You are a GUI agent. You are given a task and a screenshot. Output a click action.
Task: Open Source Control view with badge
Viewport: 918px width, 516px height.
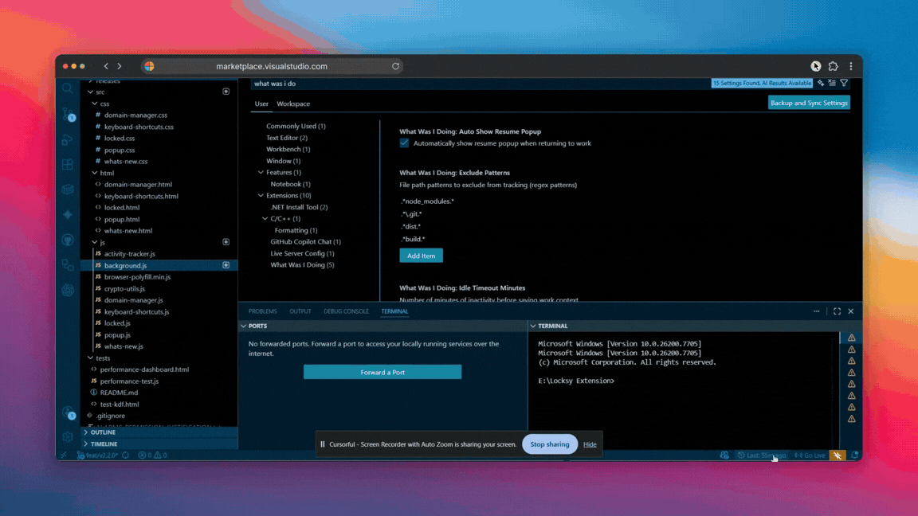click(68, 115)
